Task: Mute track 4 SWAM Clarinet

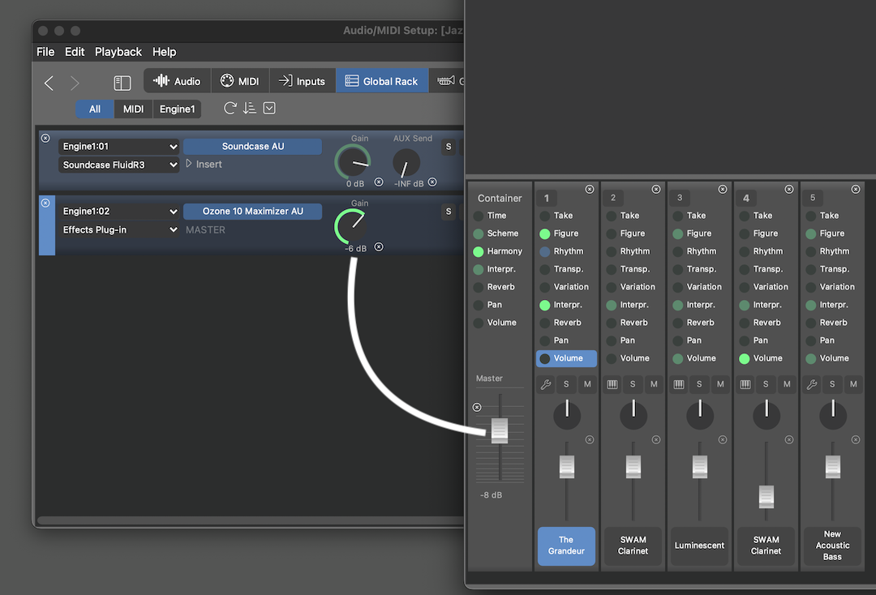Action: tap(787, 384)
